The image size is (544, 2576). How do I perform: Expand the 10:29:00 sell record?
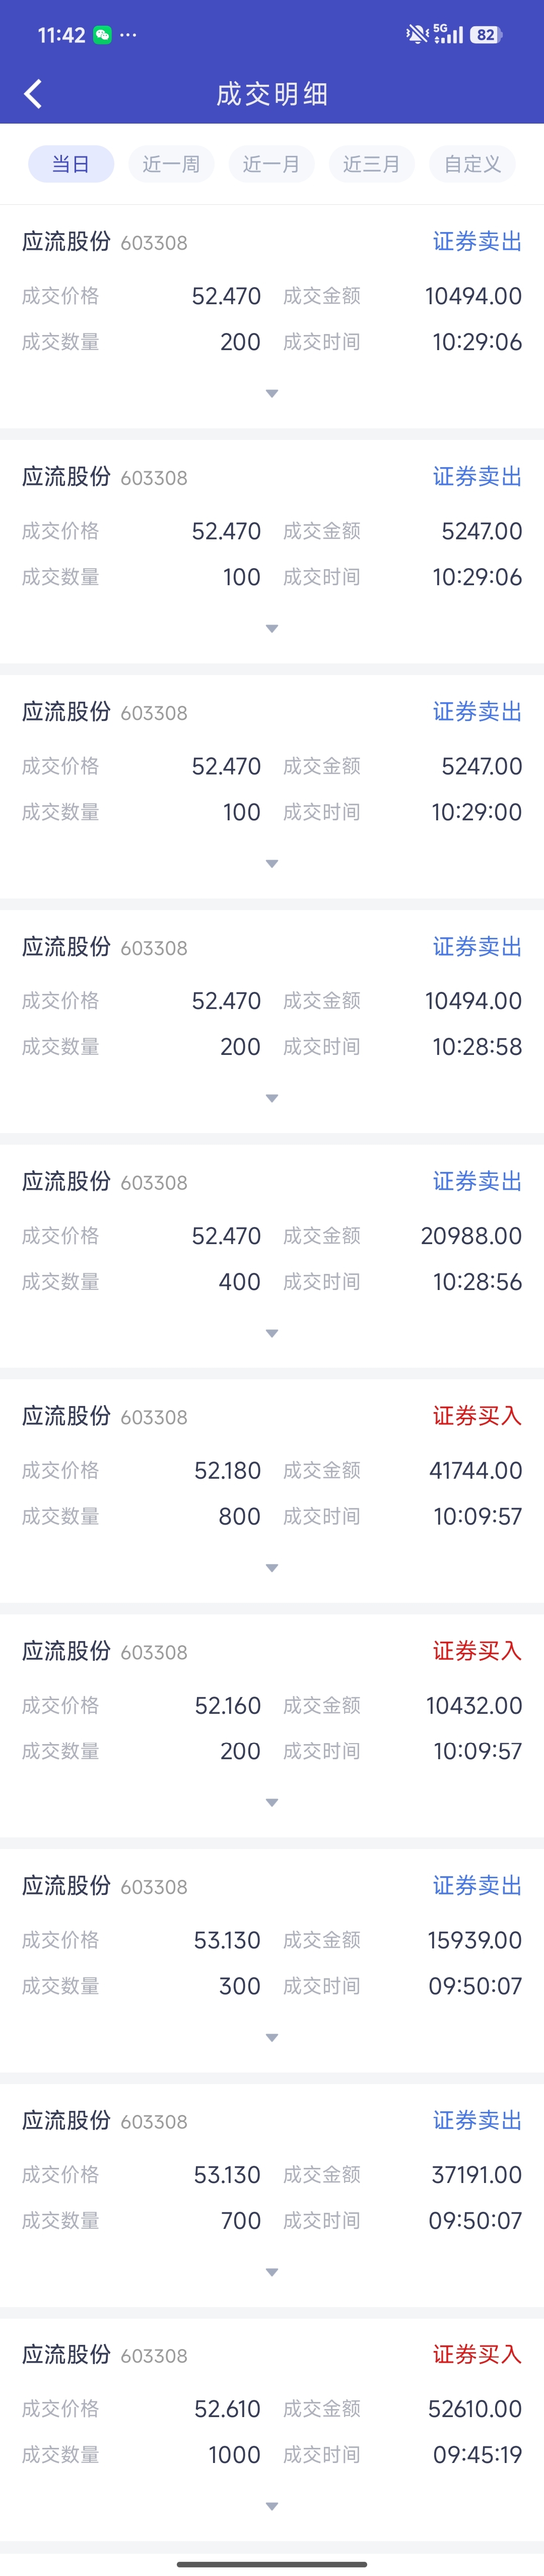coord(271,863)
